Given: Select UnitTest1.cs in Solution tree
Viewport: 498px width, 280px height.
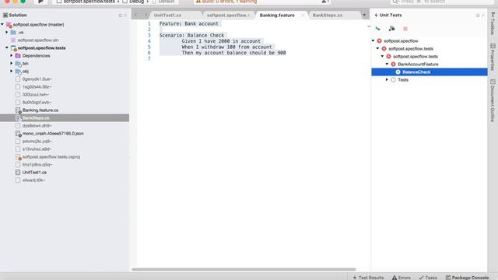Looking at the screenshot, I should [x=34, y=173].
